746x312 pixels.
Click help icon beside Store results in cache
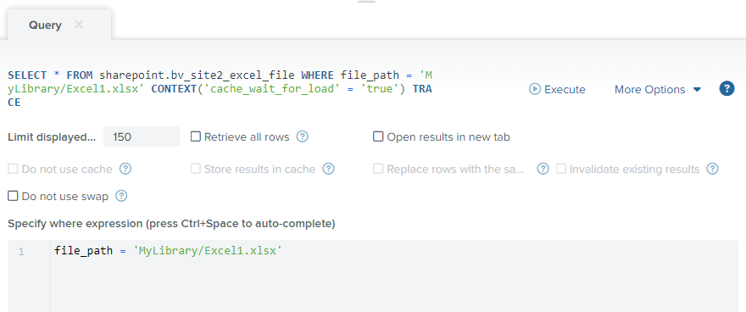pos(328,169)
